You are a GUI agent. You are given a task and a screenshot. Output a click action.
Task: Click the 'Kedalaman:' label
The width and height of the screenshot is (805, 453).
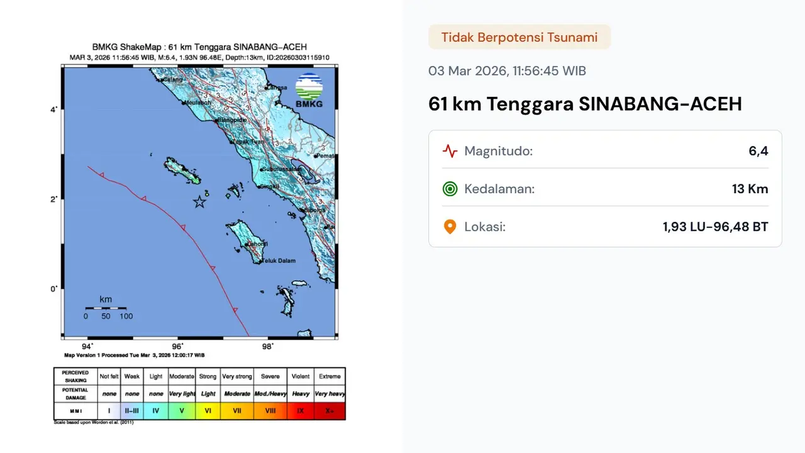[499, 189]
